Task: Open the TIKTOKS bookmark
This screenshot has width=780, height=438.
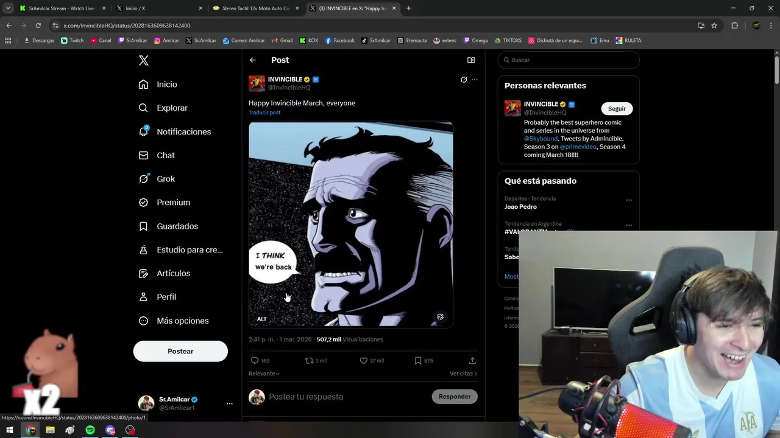Action: coord(508,41)
